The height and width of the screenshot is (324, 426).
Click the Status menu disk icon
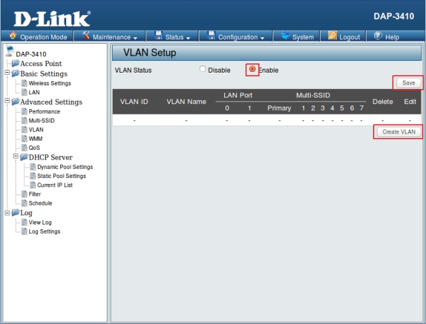click(x=157, y=37)
